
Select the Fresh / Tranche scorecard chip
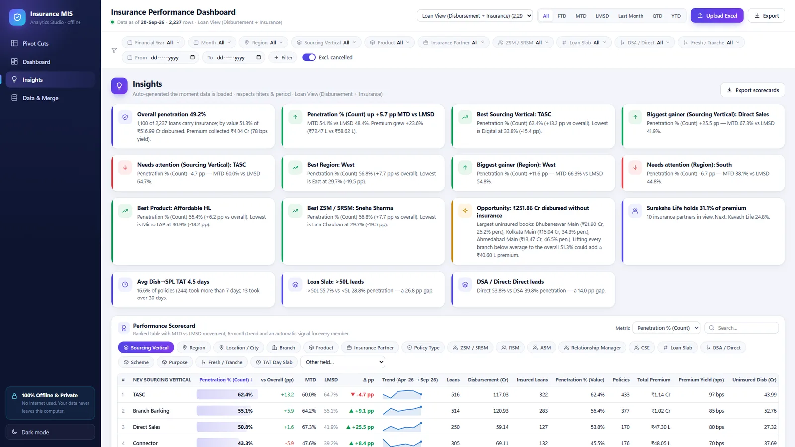pos(222,362)
